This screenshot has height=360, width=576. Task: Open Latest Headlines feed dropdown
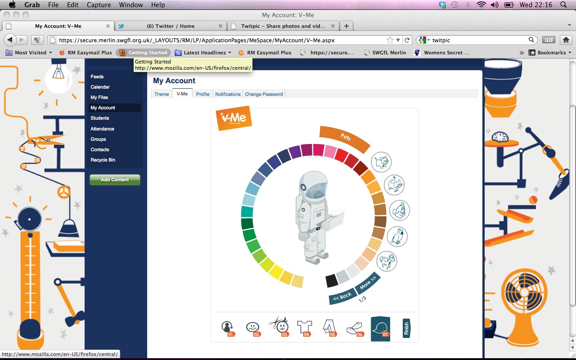(x=203, y=53)
